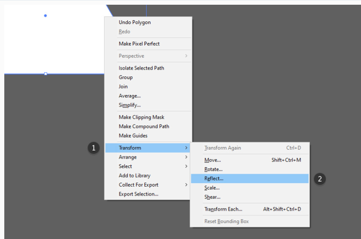Expand the Arrange submenu

point(148,157)
